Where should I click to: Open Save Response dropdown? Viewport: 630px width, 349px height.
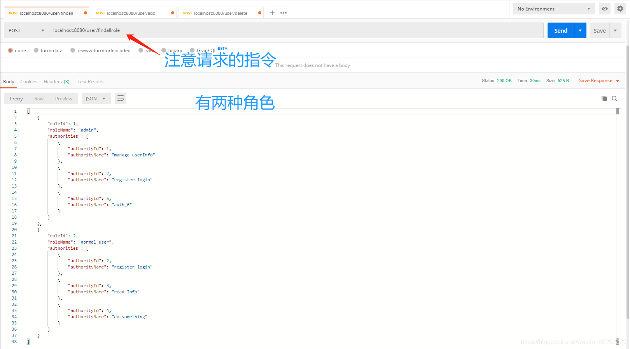point(599,81)
